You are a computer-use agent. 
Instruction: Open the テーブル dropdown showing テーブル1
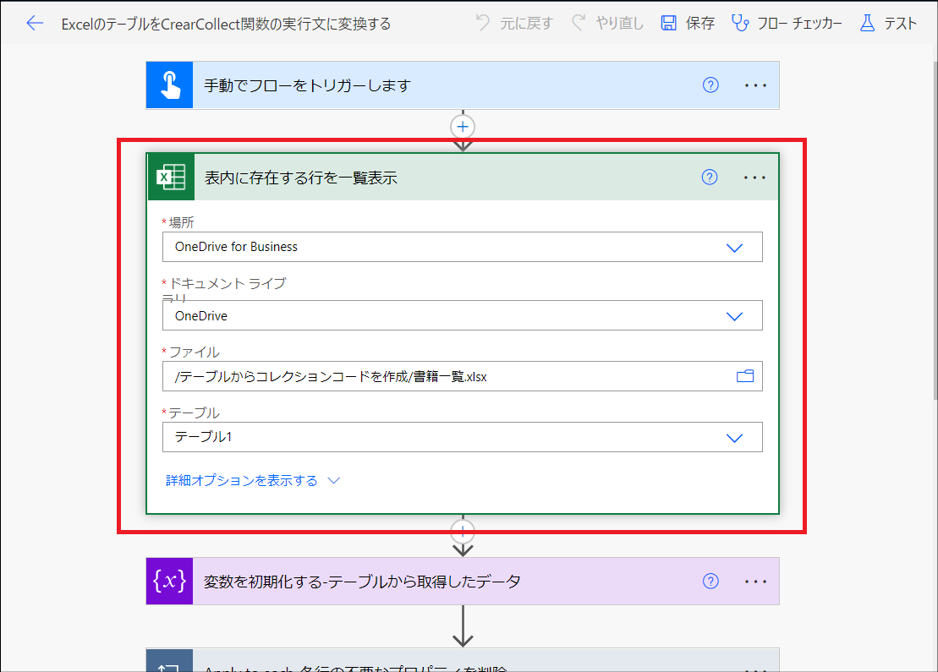[x=463, y=437]
